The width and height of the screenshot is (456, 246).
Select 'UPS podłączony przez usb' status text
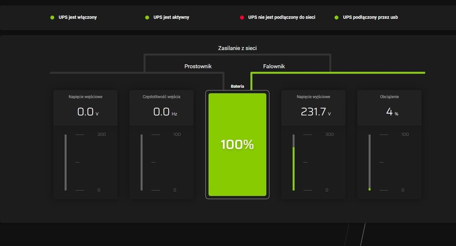pyautogui.click(x=370, y=17)
